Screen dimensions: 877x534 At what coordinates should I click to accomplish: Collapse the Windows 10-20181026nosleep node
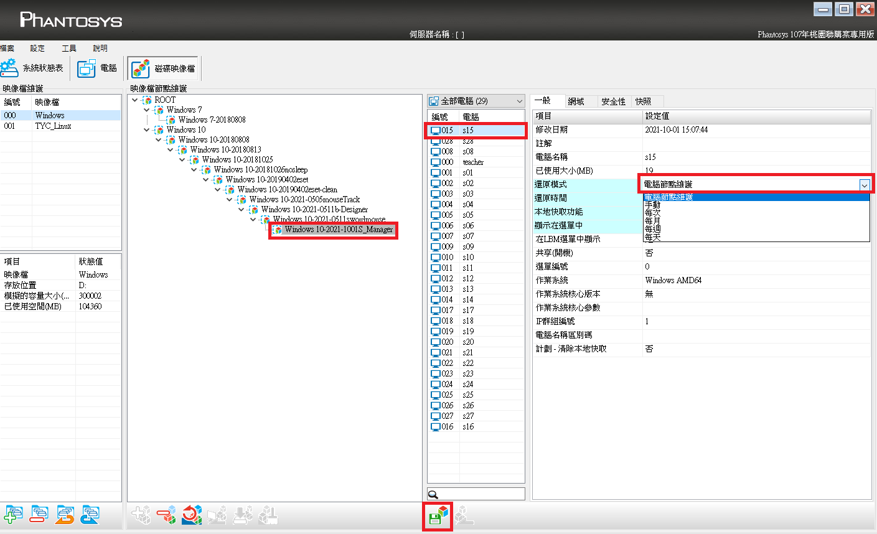pos(194,169)
